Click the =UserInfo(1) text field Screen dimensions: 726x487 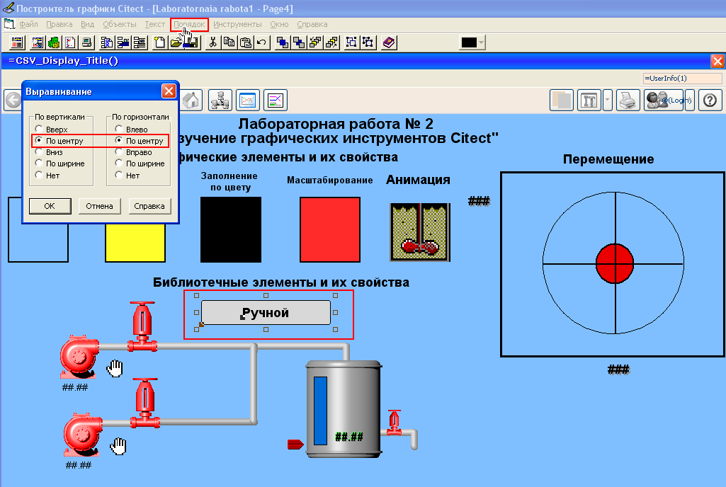pyautogui.click(x=683, y=79)
